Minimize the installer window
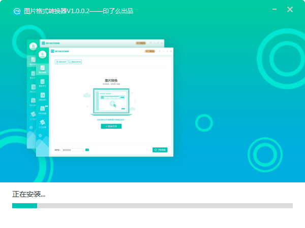This screenshot has width=305, height=228. pos(274,10)
